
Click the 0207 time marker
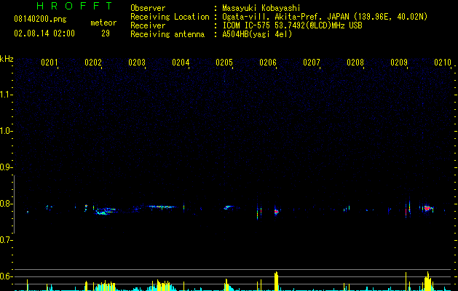tap(312, 63)
